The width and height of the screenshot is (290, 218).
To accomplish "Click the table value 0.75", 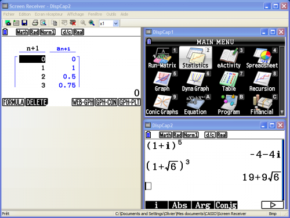I will point(67,85).
